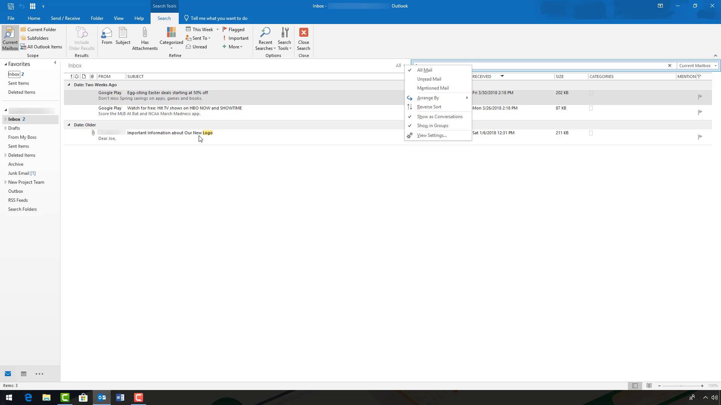Click the View Settings option

431,135
